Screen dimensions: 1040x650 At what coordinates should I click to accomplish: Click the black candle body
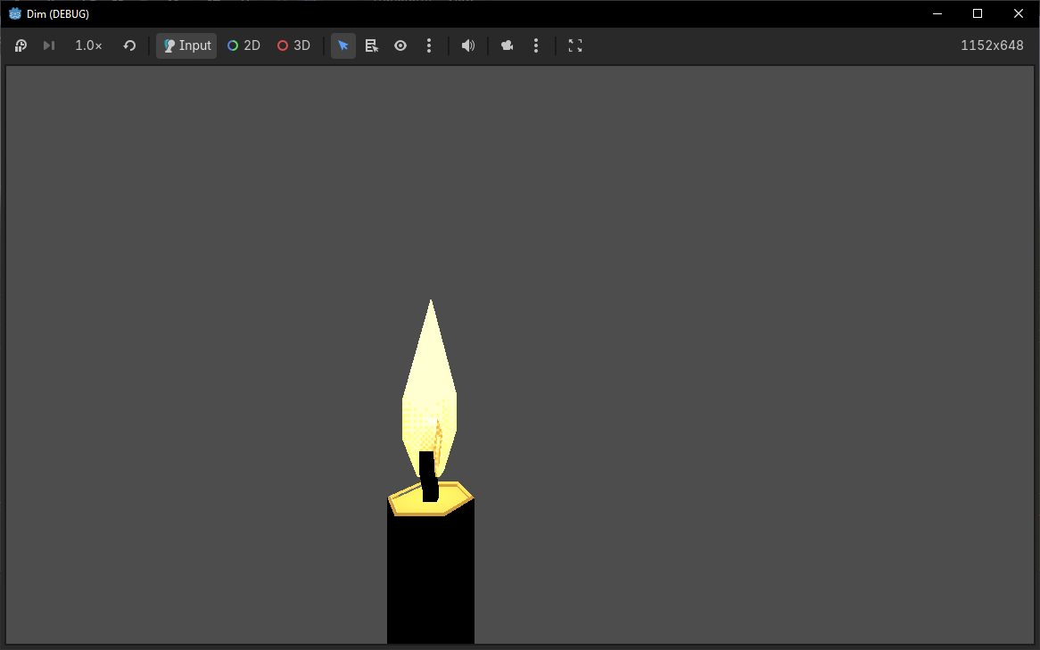(x=431, y=575)
